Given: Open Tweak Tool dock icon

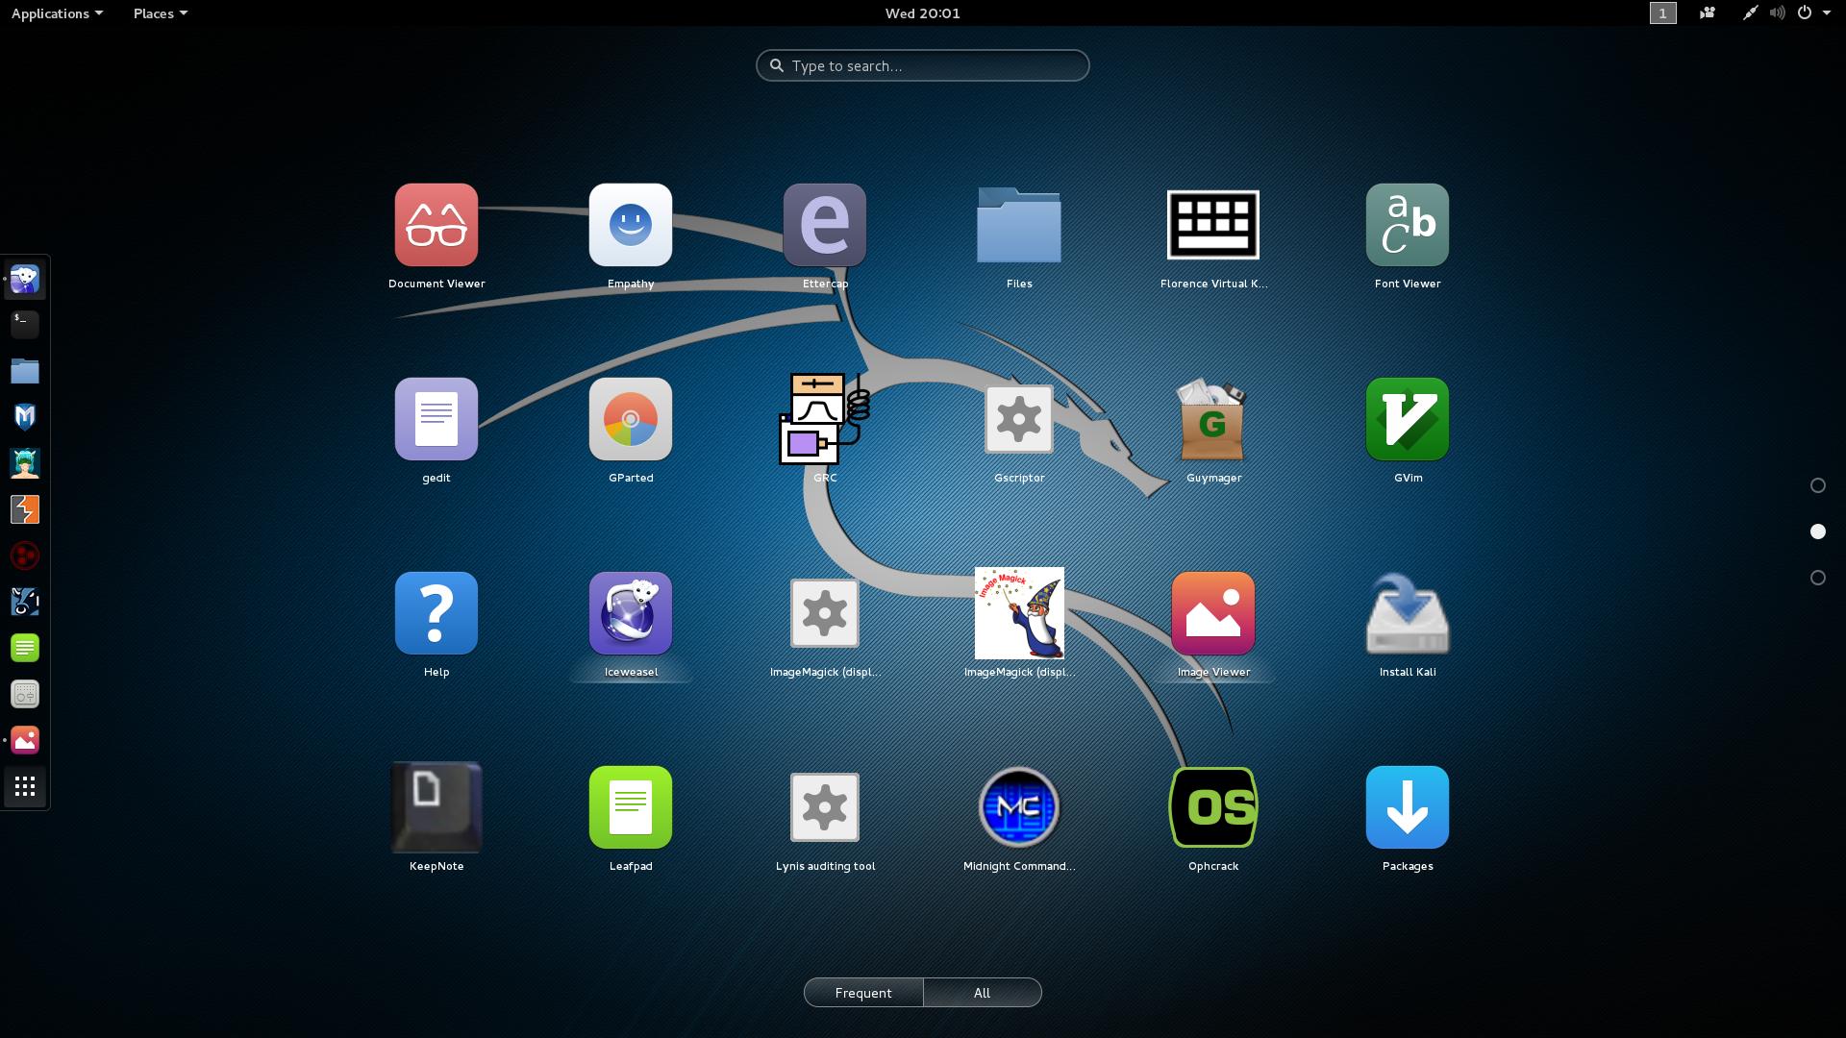Looking at the screenshot, I should (x=25, y=694).
